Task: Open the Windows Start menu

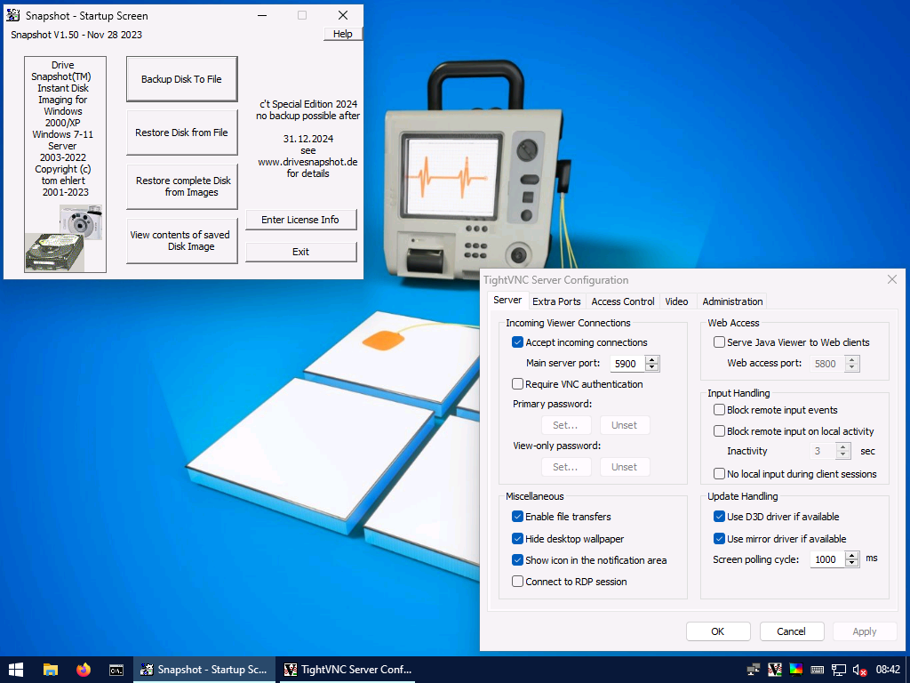Action: (16, 670)
